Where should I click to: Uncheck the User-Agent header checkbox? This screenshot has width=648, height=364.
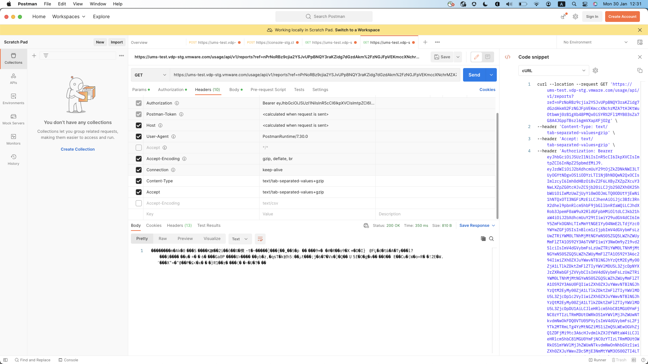point(139,136)
